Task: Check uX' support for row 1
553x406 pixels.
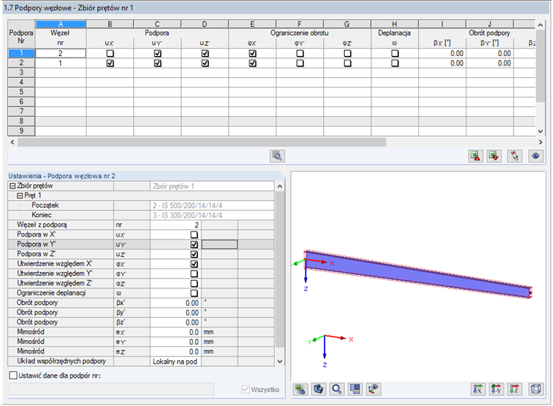Action: coord(110,53)
